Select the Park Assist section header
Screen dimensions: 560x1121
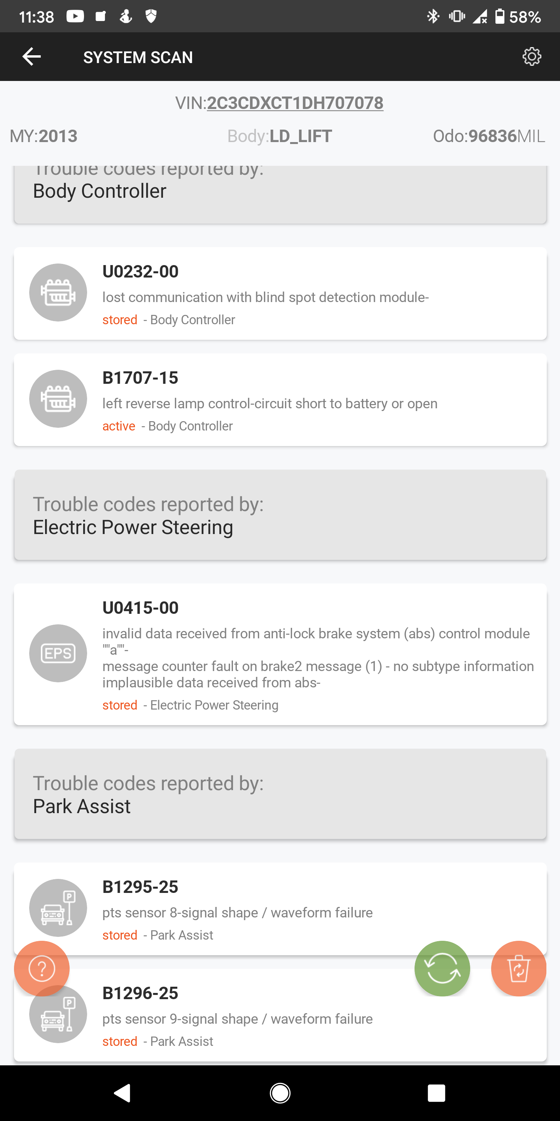280,794
